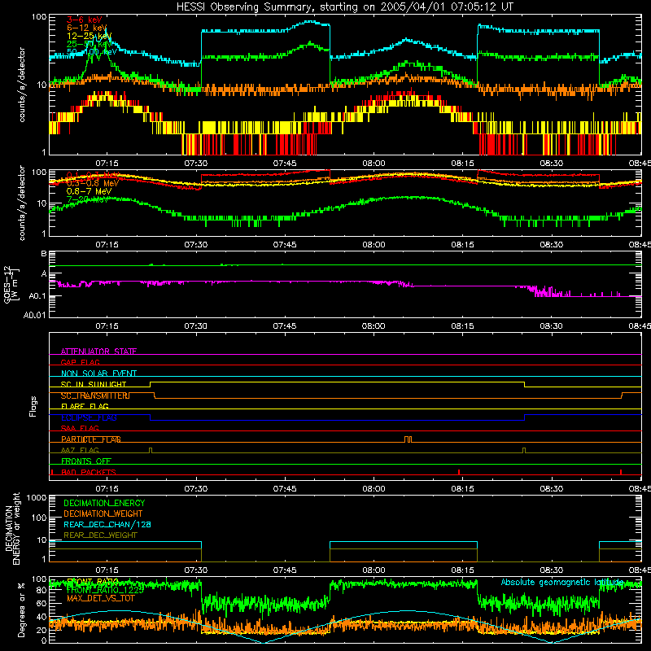Click the Degrees or % axis label

(x=21, y=609)
